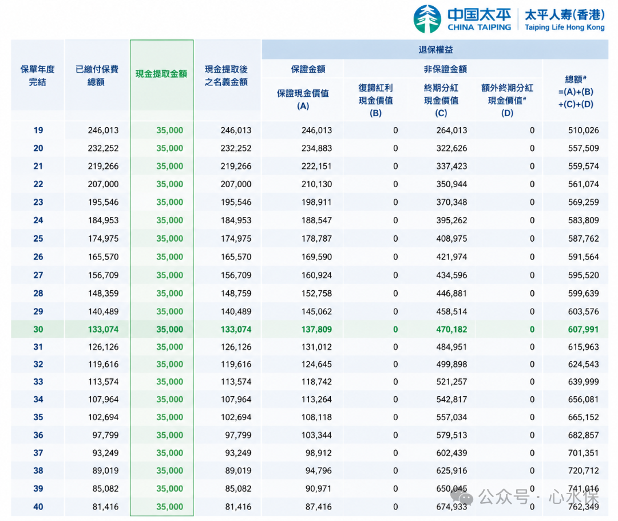Click policy year 25 row label
This screenshot has height=521, width=618.
tap(38, 239)
